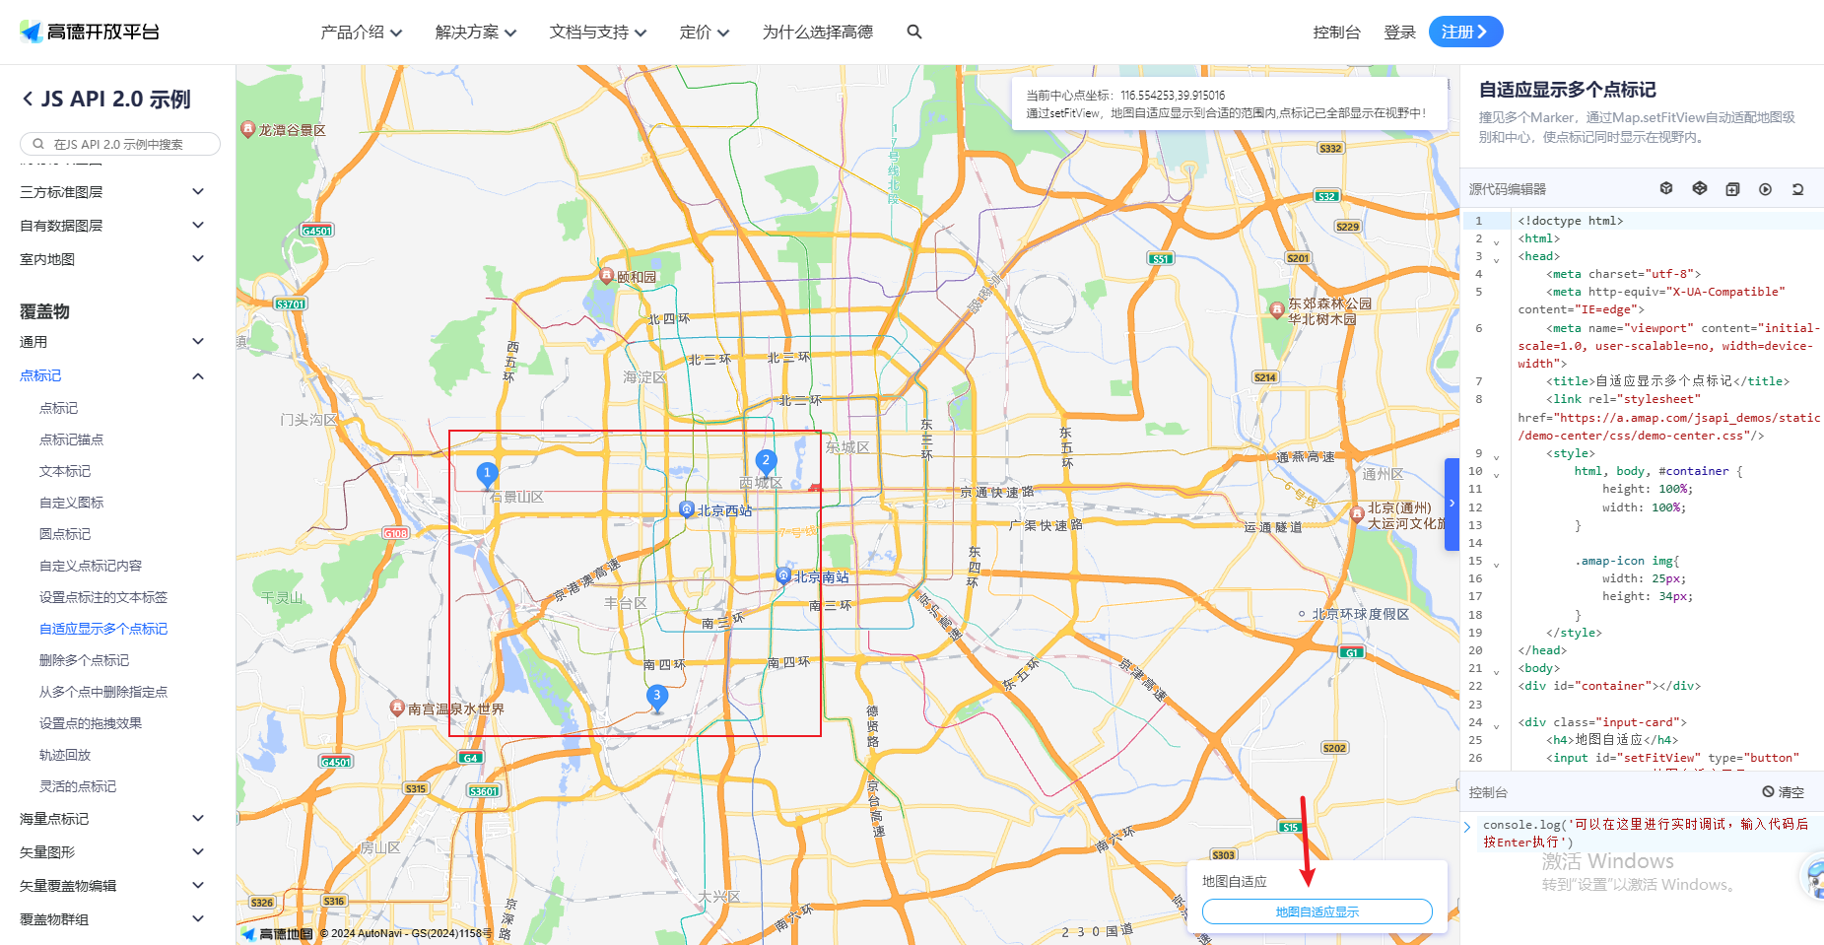
Task: Click the 北京西站 station icon on map
Action: pyautogui.click(x=687, y=508)
